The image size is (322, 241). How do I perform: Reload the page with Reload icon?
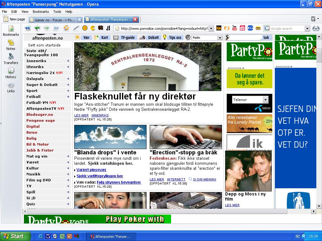pyautogui.click(x=66, y=28)
